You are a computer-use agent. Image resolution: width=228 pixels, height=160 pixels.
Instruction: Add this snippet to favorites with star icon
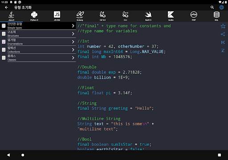[x=223, y=26]
